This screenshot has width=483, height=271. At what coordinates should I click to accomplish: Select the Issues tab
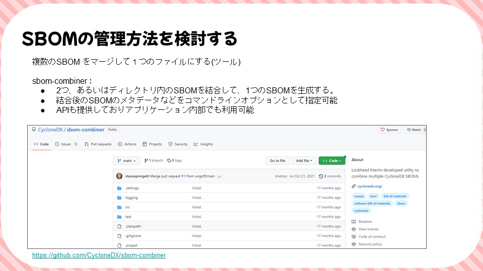66,144
